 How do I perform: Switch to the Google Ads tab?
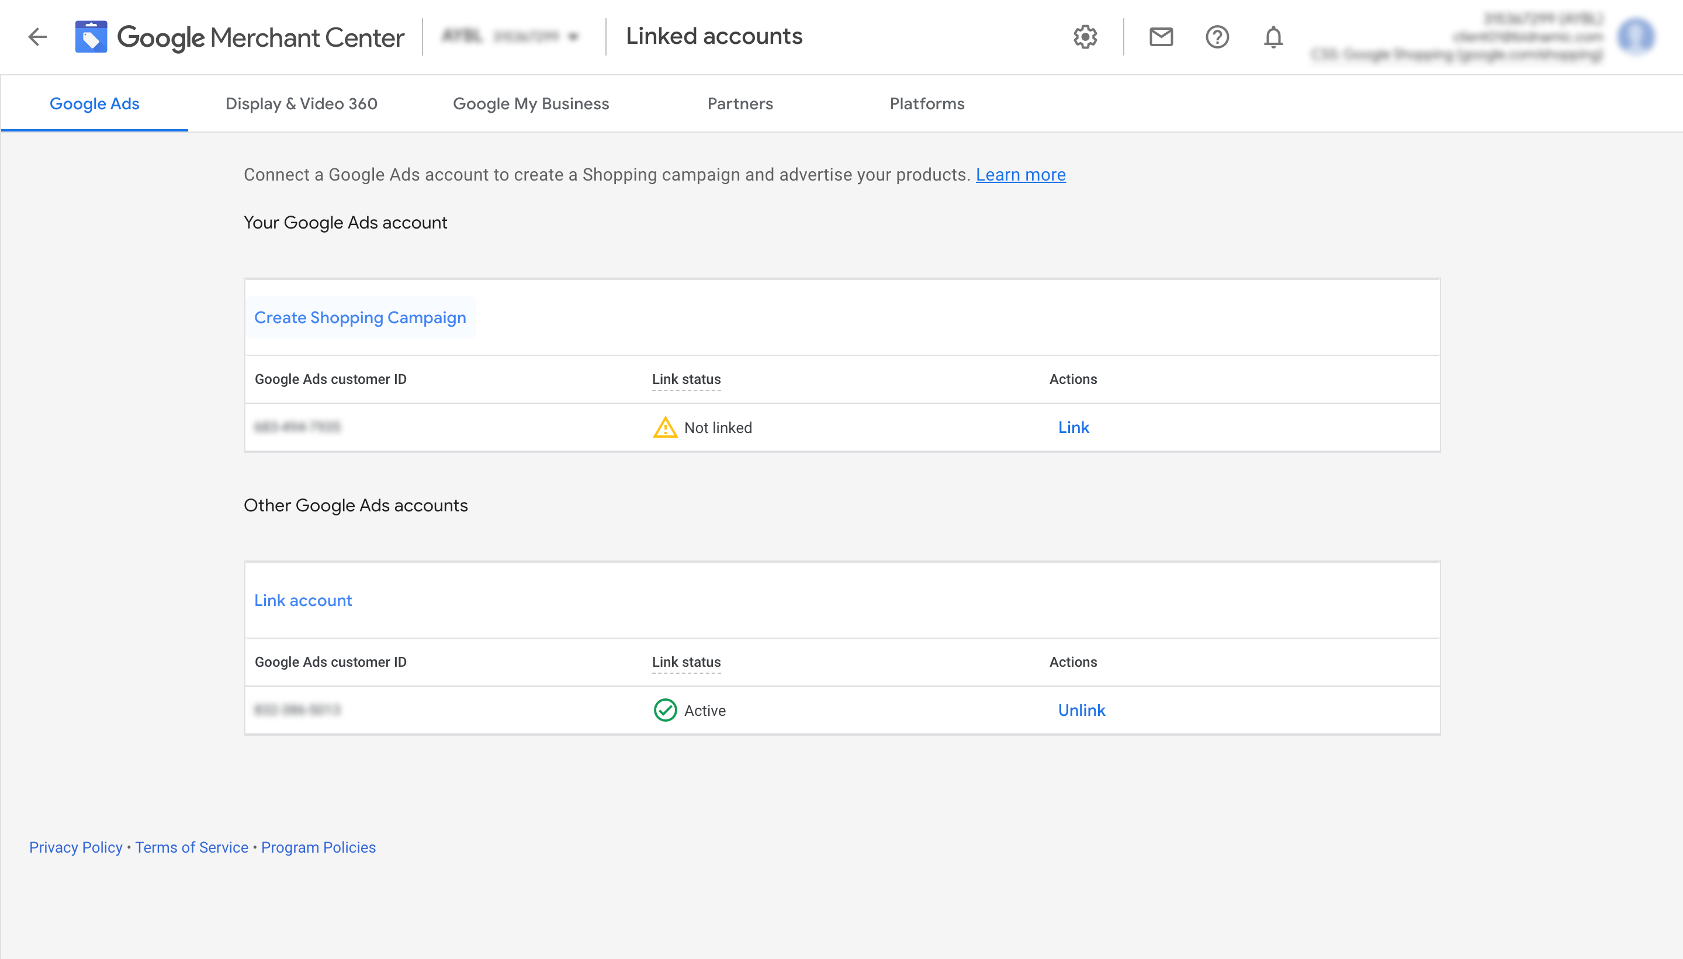[94, 103]
